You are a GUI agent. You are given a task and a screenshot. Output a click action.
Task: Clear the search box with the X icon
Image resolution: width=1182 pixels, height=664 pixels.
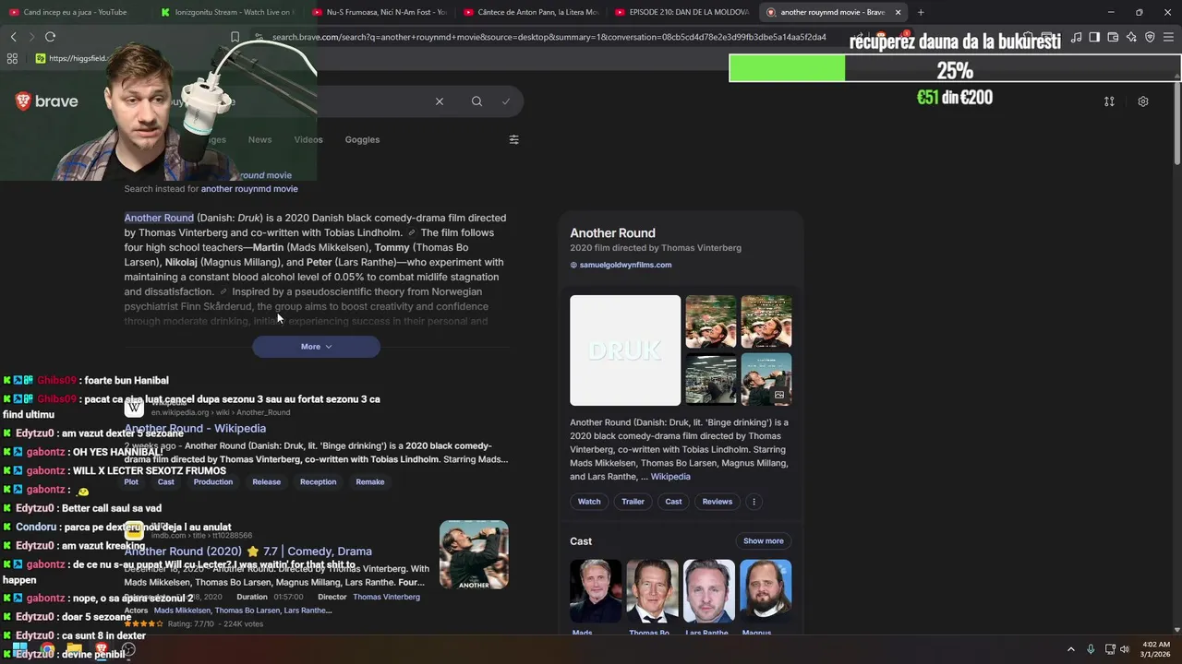[x=440, y=101]
